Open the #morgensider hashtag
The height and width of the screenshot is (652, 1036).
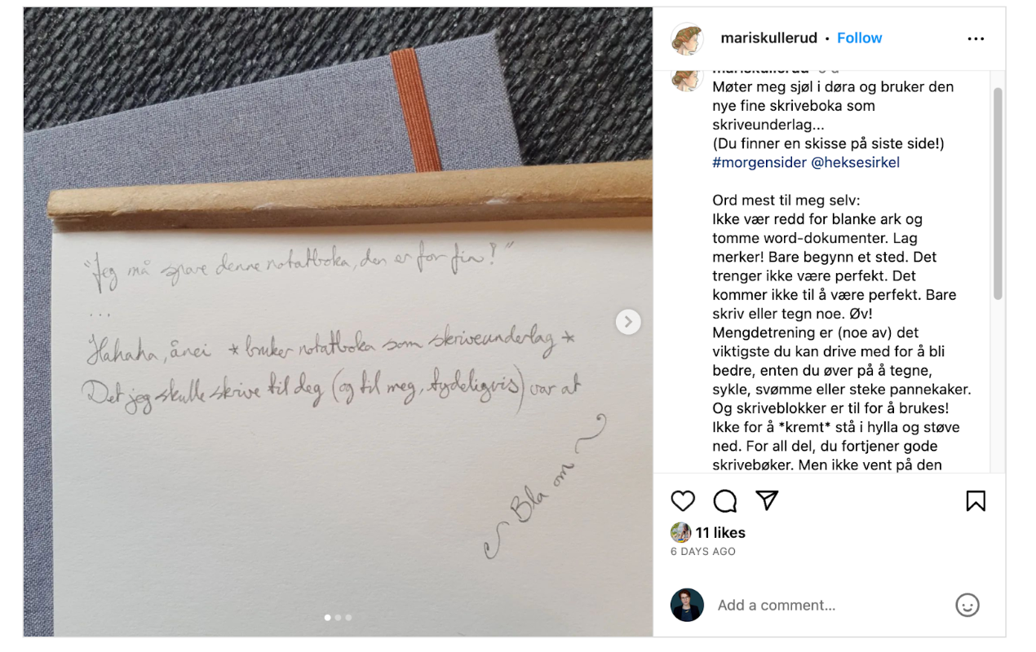click(759, 162)
